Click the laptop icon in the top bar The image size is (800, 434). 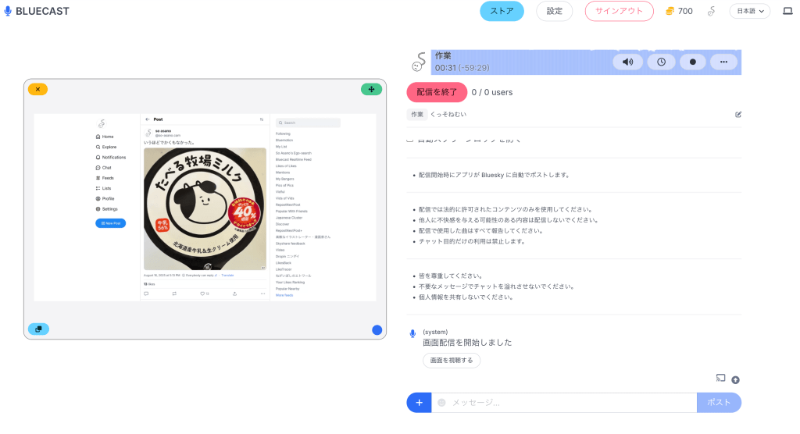787,11
